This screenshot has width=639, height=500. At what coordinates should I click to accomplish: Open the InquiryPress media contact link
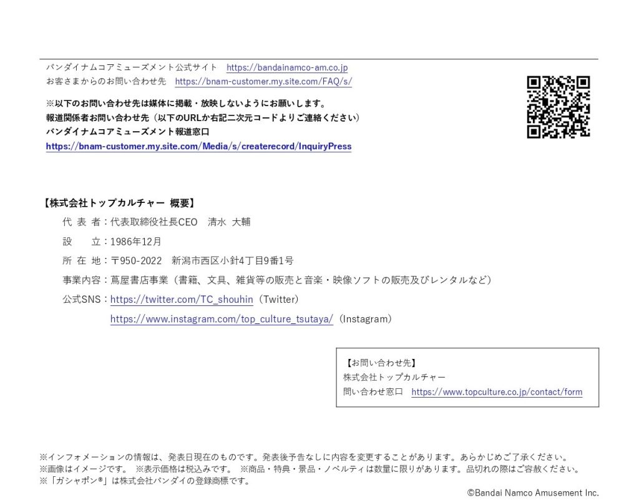click(x=198, y=146)
